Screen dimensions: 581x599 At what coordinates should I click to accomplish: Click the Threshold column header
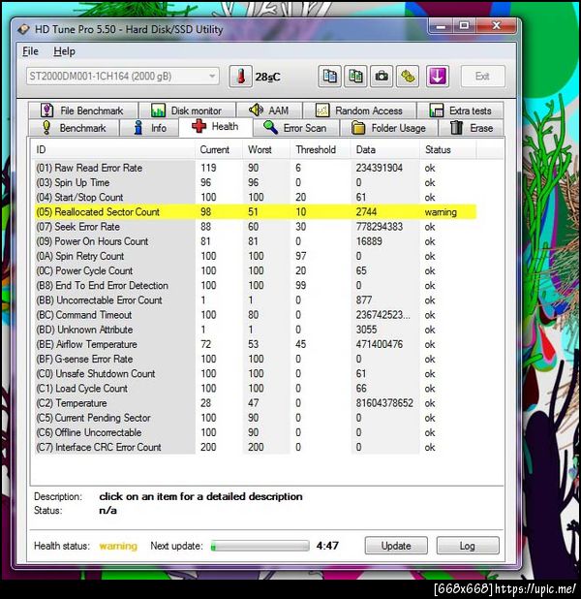321,149
